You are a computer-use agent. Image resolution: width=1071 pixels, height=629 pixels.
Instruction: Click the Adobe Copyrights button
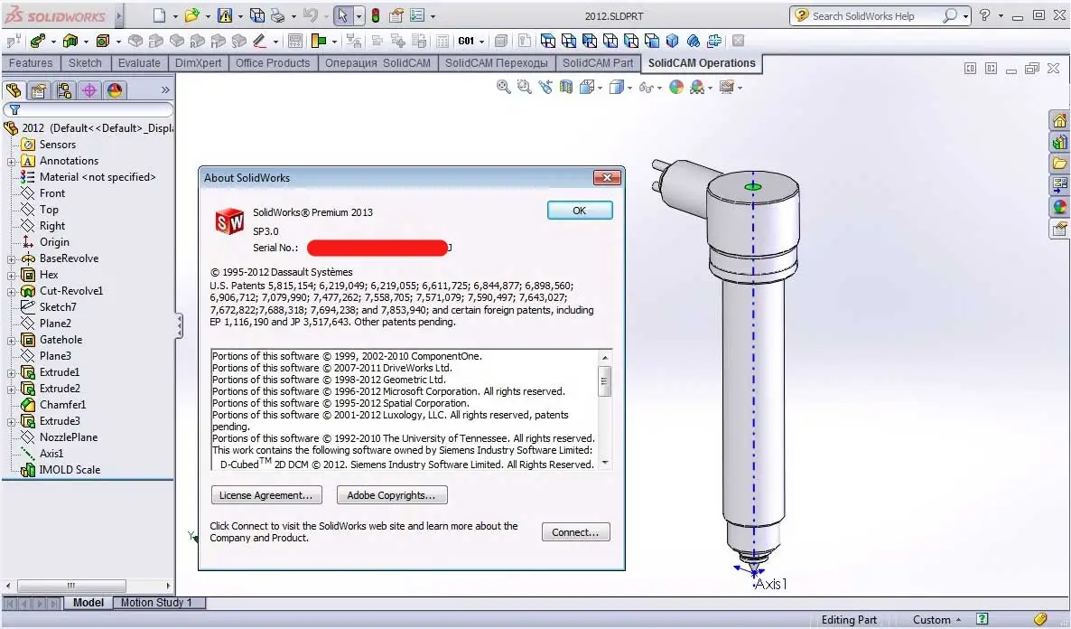coord(391,495)
